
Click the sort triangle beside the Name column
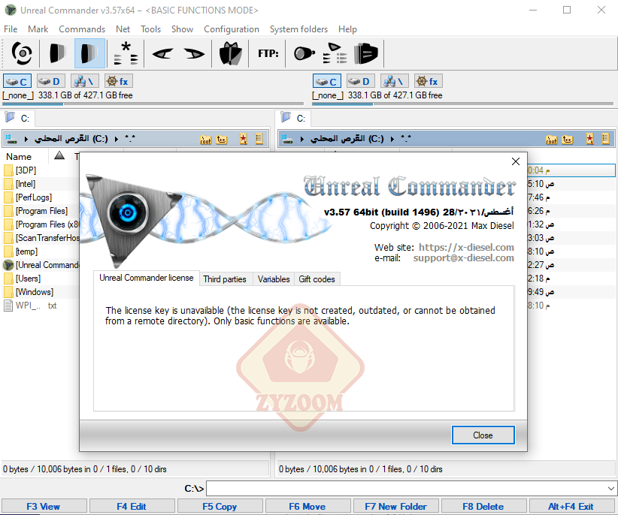59,155
